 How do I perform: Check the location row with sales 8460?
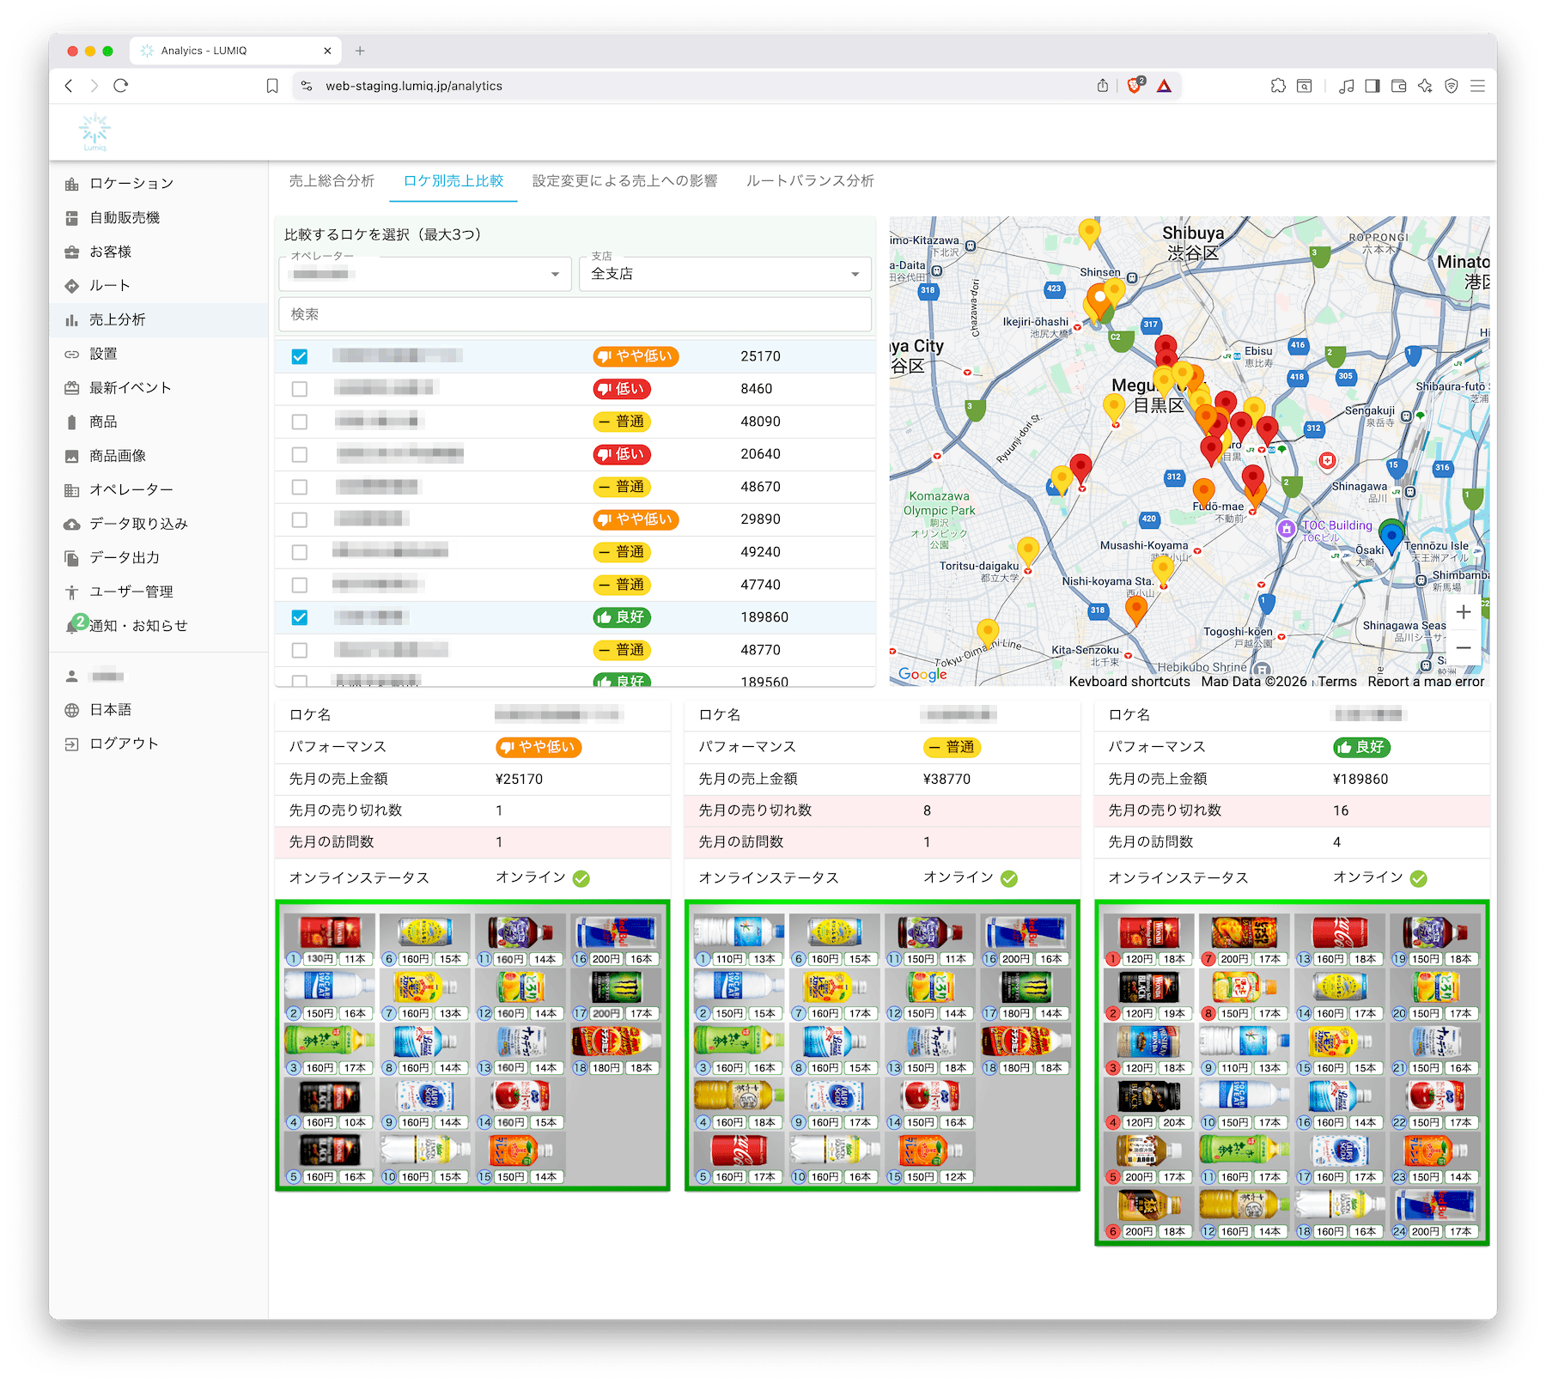[299, 389]
